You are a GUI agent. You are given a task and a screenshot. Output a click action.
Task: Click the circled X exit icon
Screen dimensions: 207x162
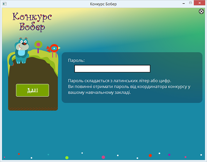pyautogui.click(x=201, y=11)
